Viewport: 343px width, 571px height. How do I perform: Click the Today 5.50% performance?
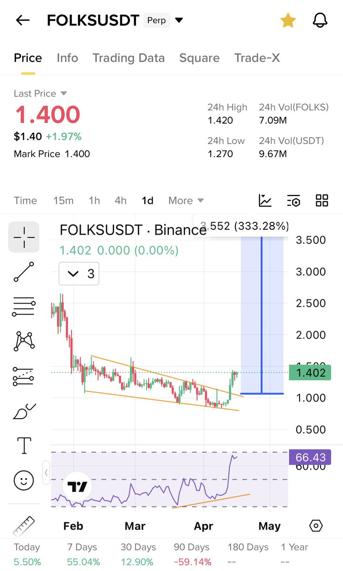tap(27, 554)
